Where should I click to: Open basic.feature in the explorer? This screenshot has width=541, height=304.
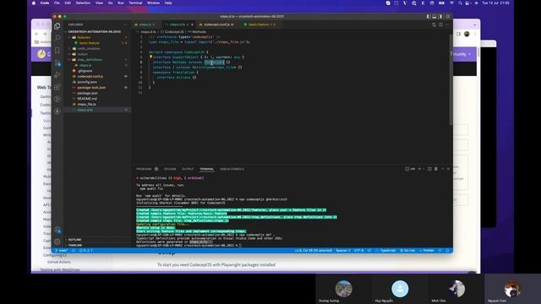[x=89, y=43]
